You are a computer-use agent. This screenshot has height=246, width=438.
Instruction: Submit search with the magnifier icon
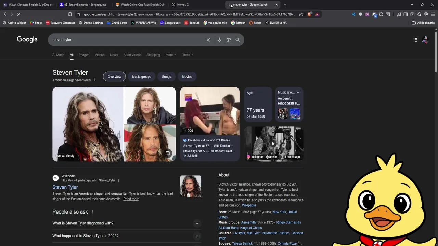coord(237,40)
